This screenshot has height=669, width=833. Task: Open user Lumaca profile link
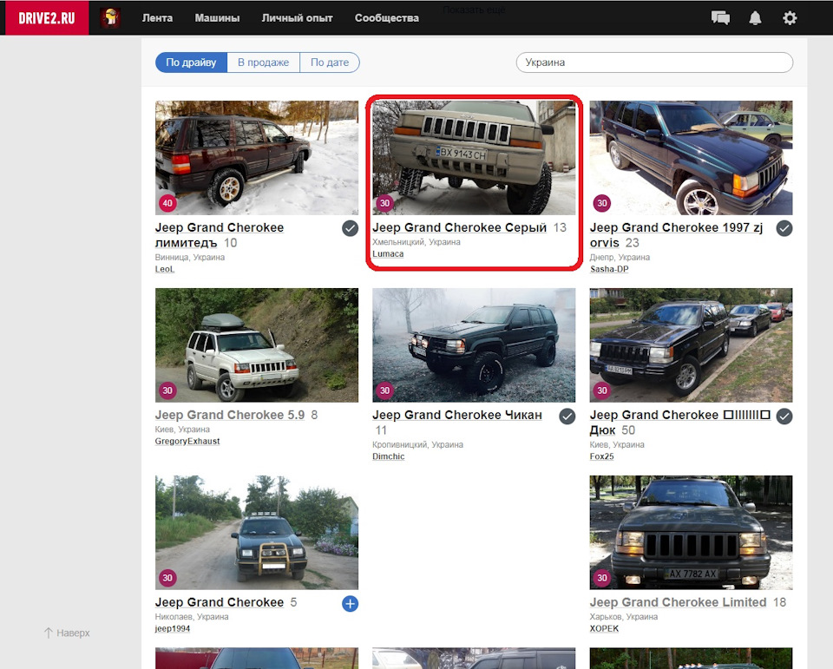(x=388, y=253)
